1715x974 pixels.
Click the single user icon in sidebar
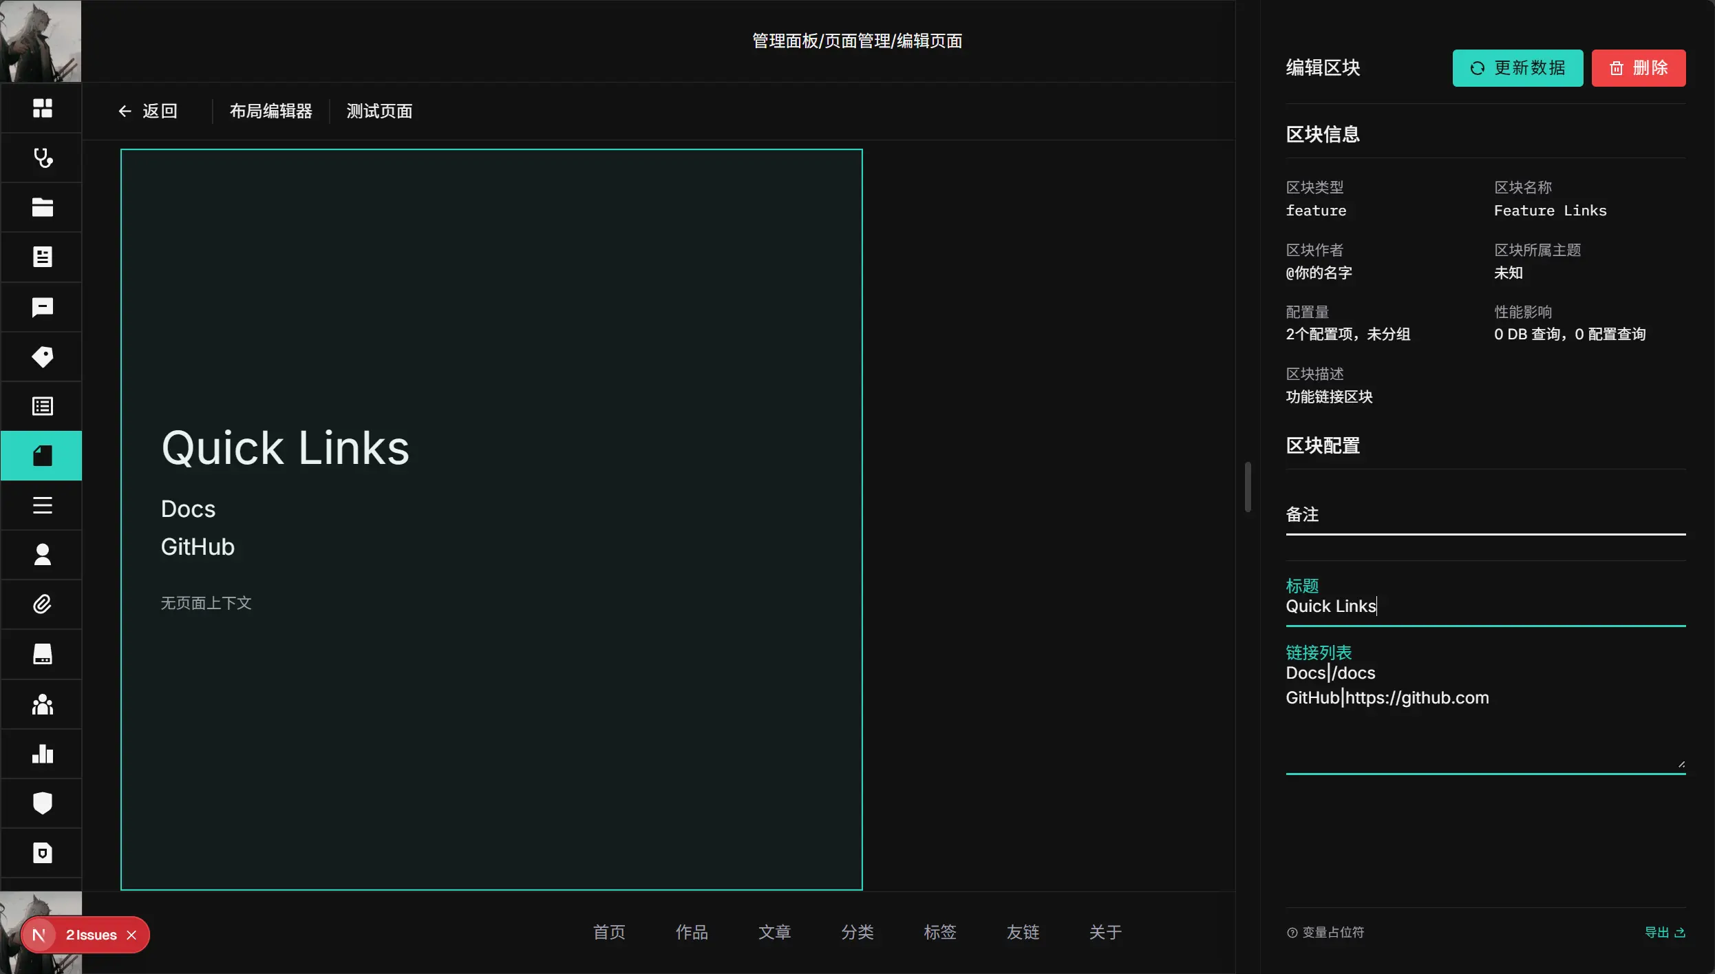pos(42,555)
